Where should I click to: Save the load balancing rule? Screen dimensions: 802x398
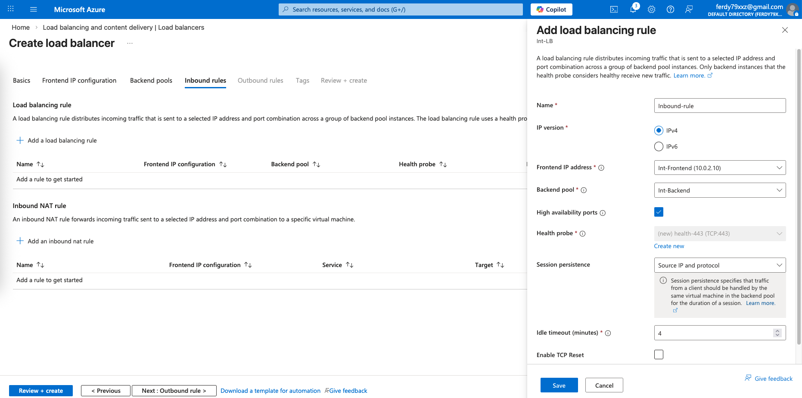point(559,386)
